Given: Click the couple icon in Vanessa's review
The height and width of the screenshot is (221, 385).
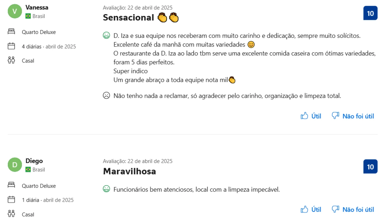Looking at the screenshot, I should (x=11, y=60).
